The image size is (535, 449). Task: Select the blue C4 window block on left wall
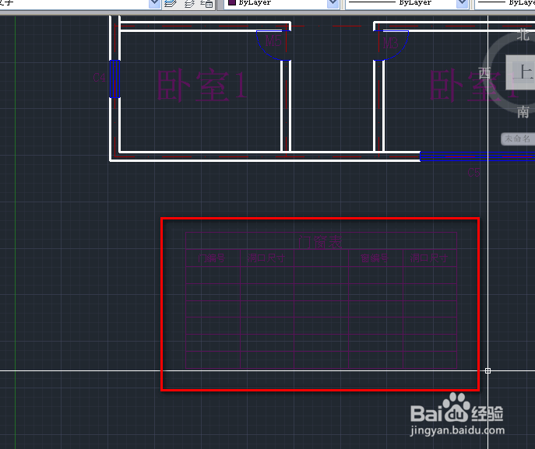point(114,79)
